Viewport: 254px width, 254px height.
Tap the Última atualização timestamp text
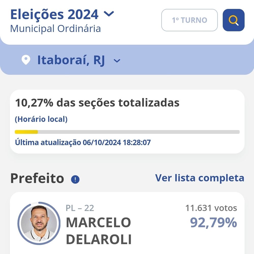83,142
